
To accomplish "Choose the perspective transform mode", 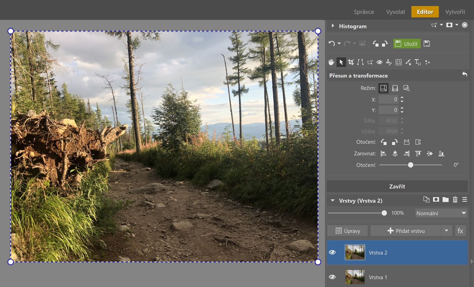I will coord(395,88).
